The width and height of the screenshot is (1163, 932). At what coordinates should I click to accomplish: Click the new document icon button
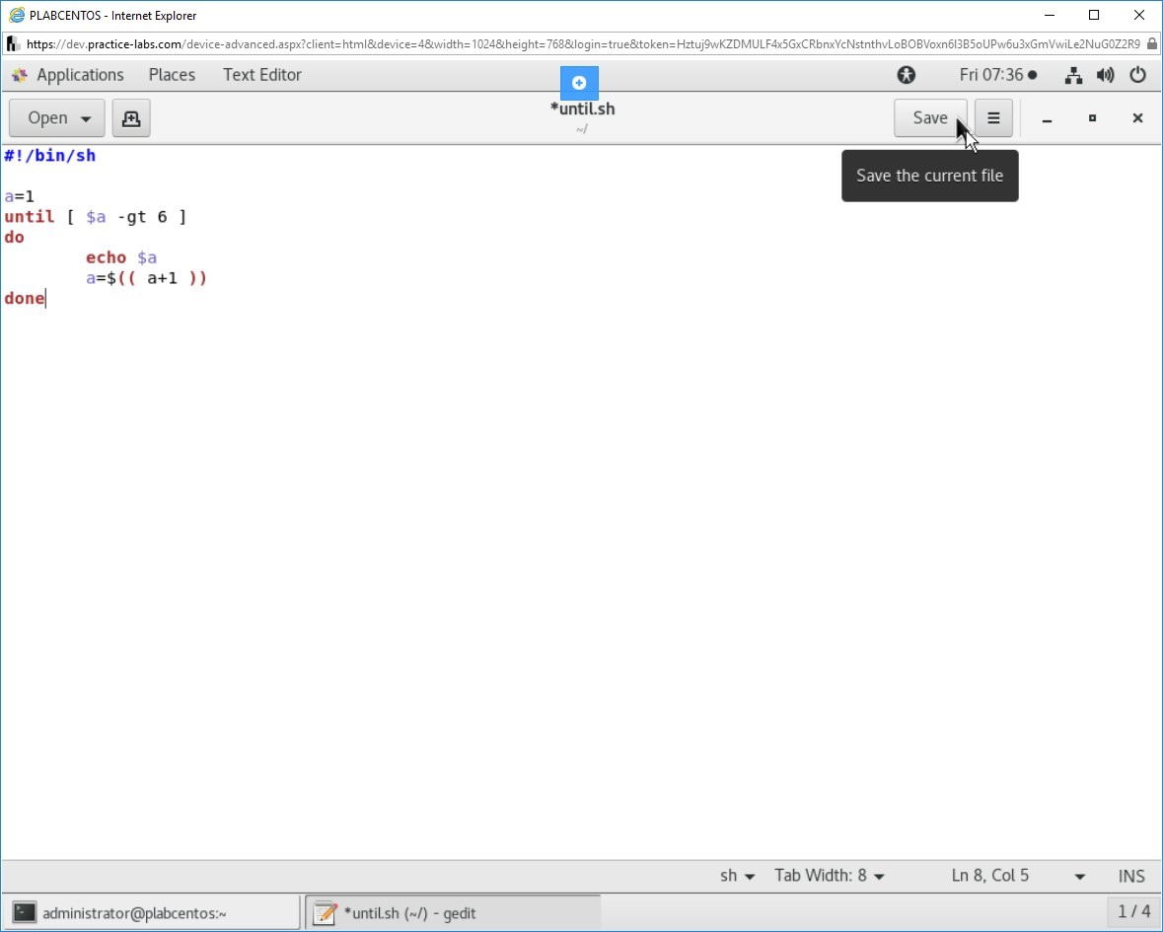[x=130, y=118]
